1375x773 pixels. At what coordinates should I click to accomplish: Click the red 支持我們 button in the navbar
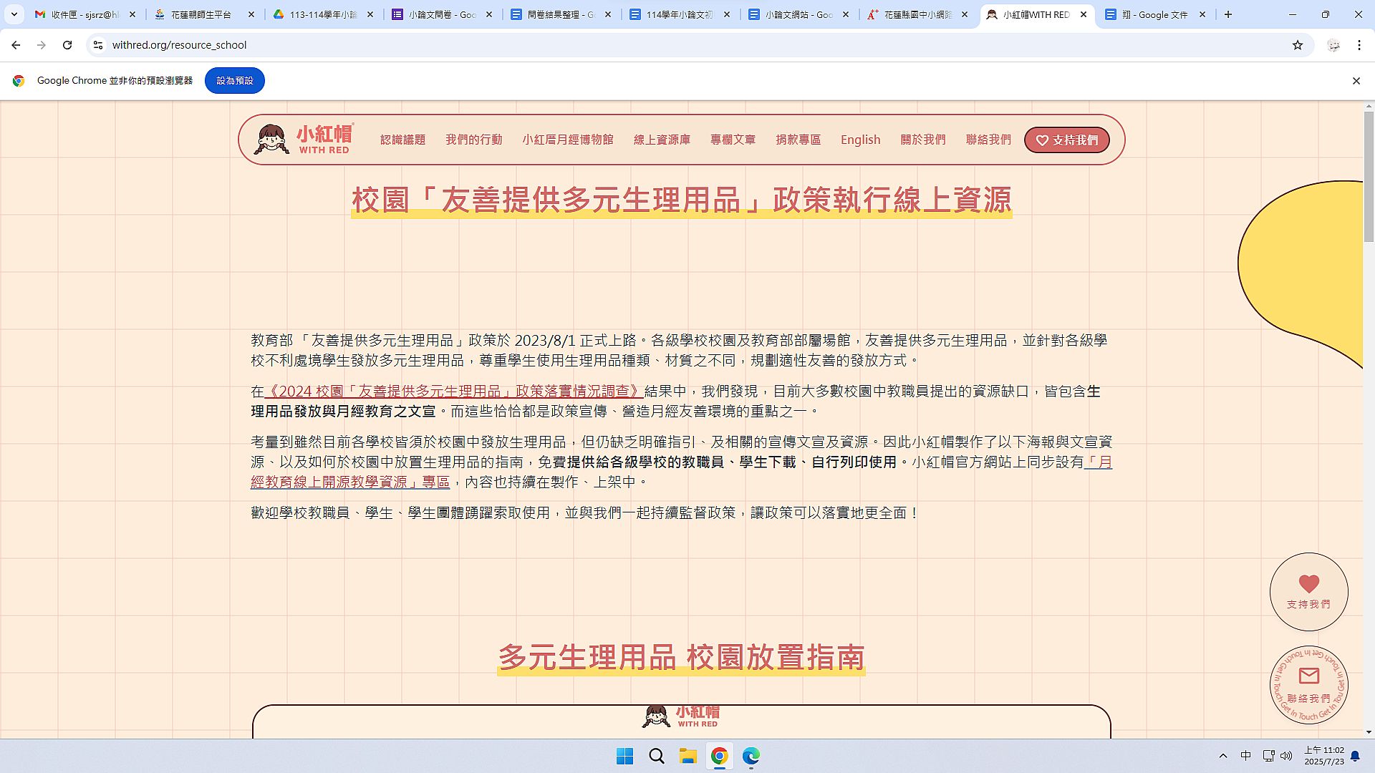click(x=1066, y=140)
